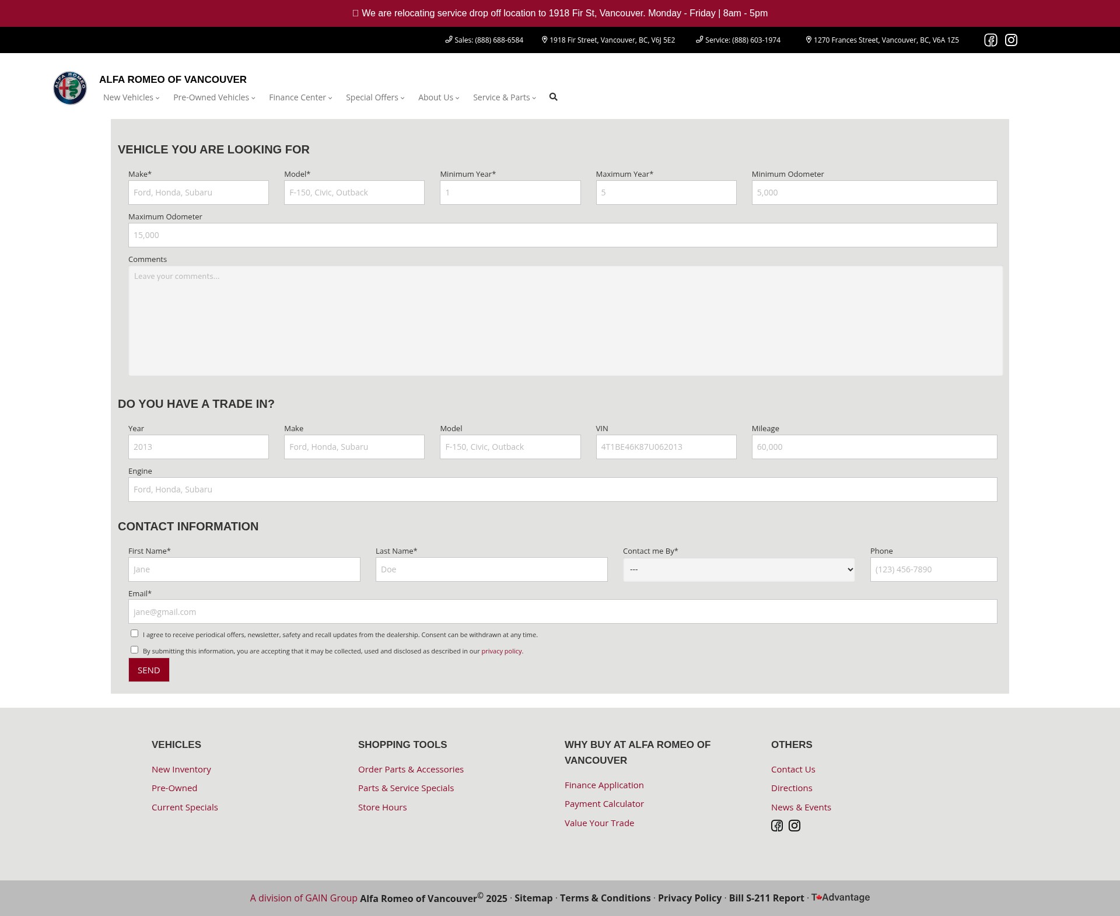Open footer Privacy Policy link
Image resolution: width=1120 pixels, height=916 pixels.
point(690,898)
